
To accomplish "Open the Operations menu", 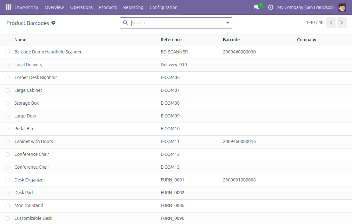I will pos(81,7).
